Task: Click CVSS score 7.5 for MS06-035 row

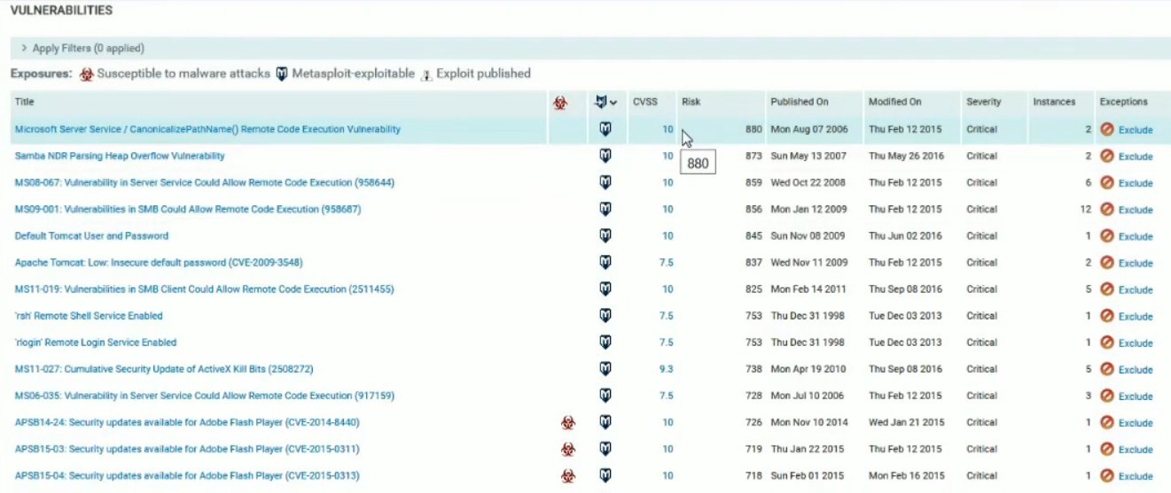Action: [666, 395]
